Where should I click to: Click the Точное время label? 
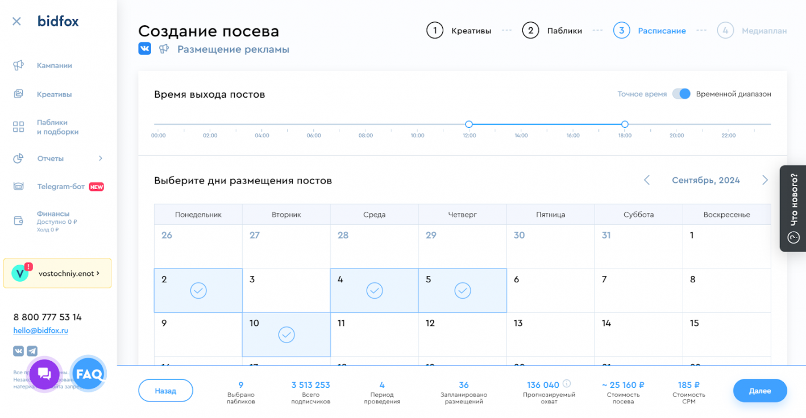click(x=642, y=94)
